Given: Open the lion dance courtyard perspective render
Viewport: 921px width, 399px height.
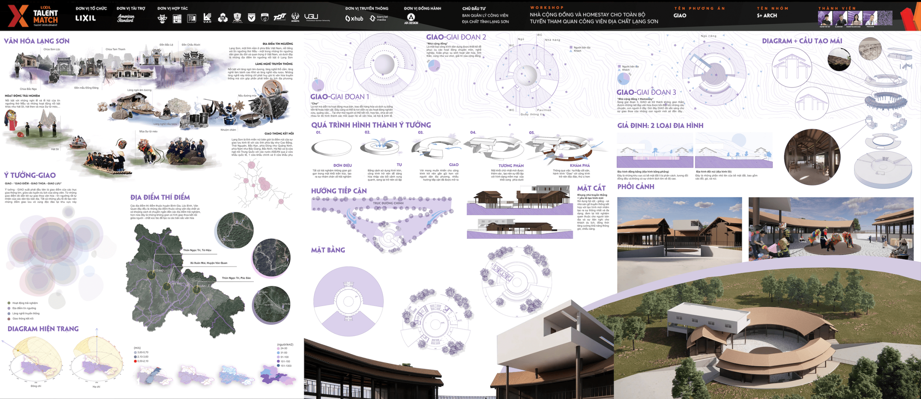Looking at the screenshot, I should tap(831, 229).
